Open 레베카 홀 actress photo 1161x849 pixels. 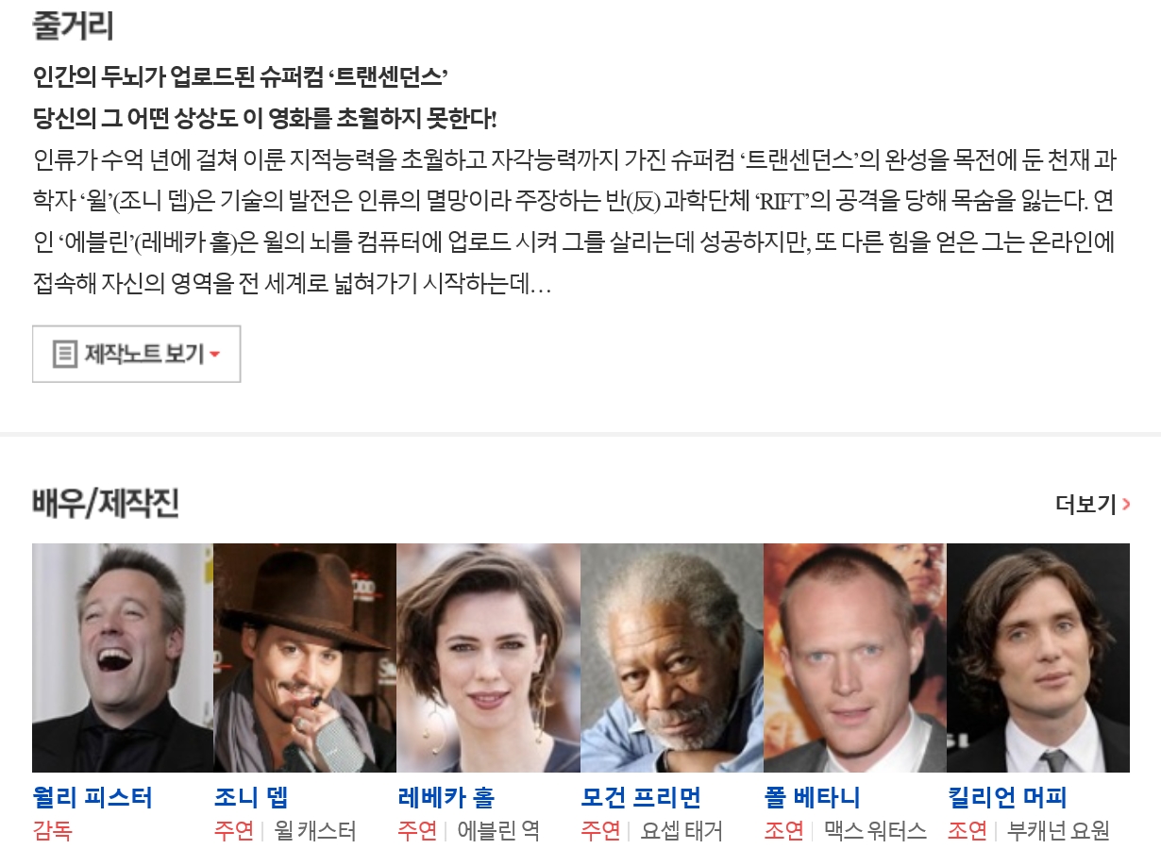[x=488, y=658]
